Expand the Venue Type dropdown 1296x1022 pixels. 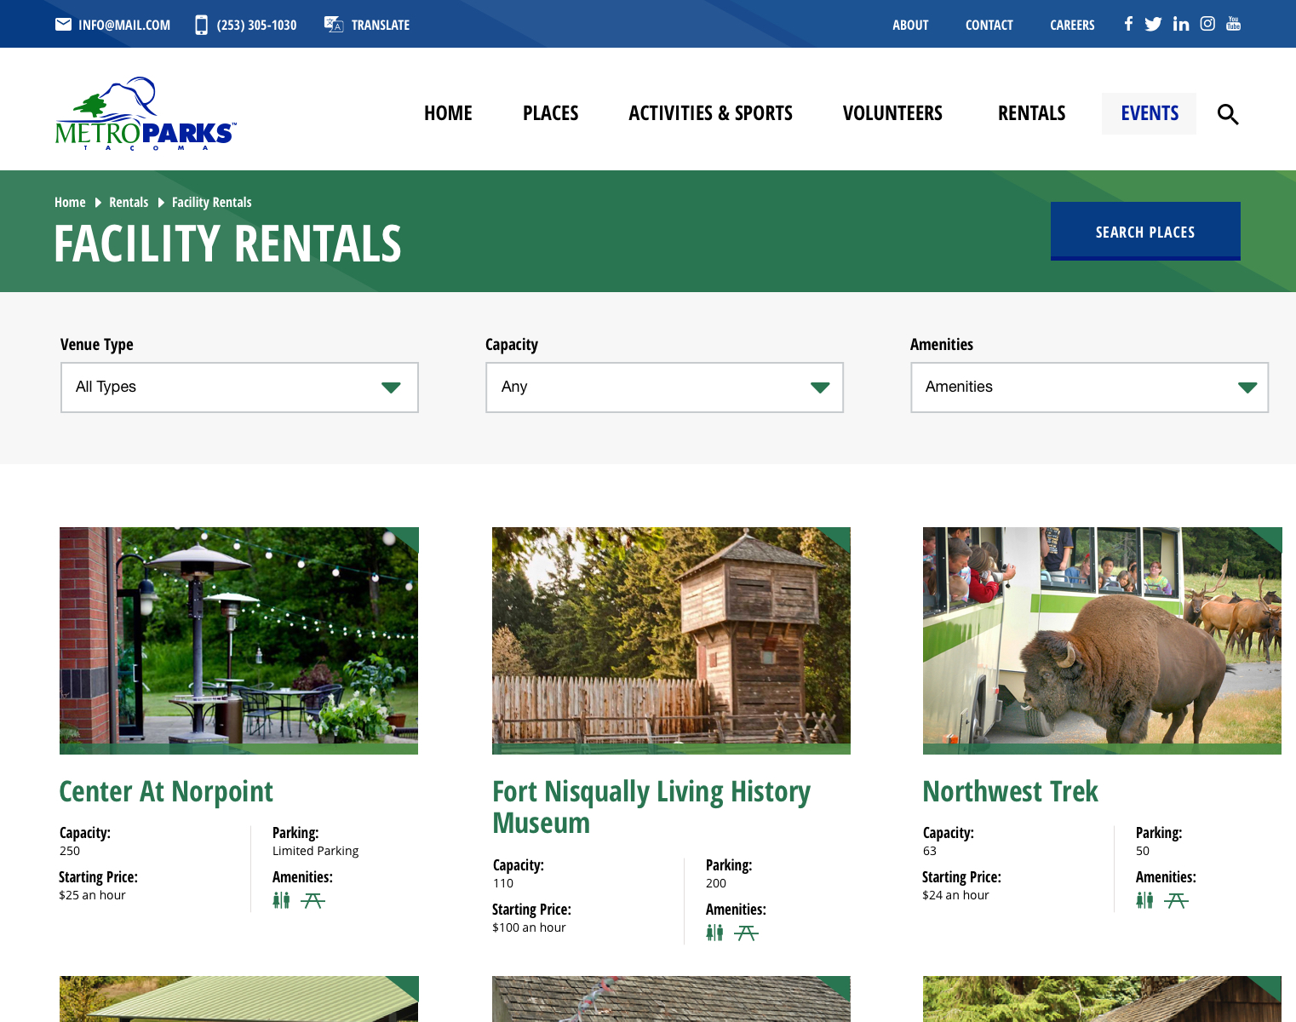[239, 388]
